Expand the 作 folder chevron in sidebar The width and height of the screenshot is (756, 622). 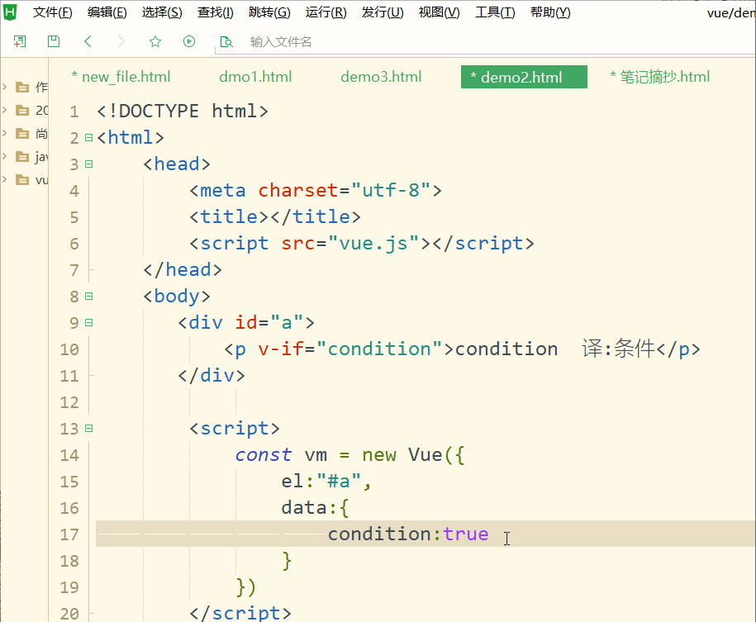5,87
